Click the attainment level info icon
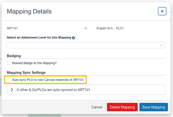The width and height of the screenshot is (173, 117). [73, 38]
